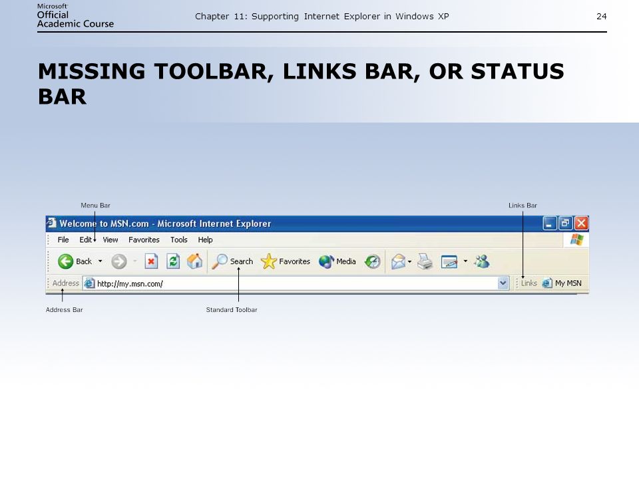The height and width of the screenshot is (479, 639).
Task: Open the View menu
Action: click(110, 240)
